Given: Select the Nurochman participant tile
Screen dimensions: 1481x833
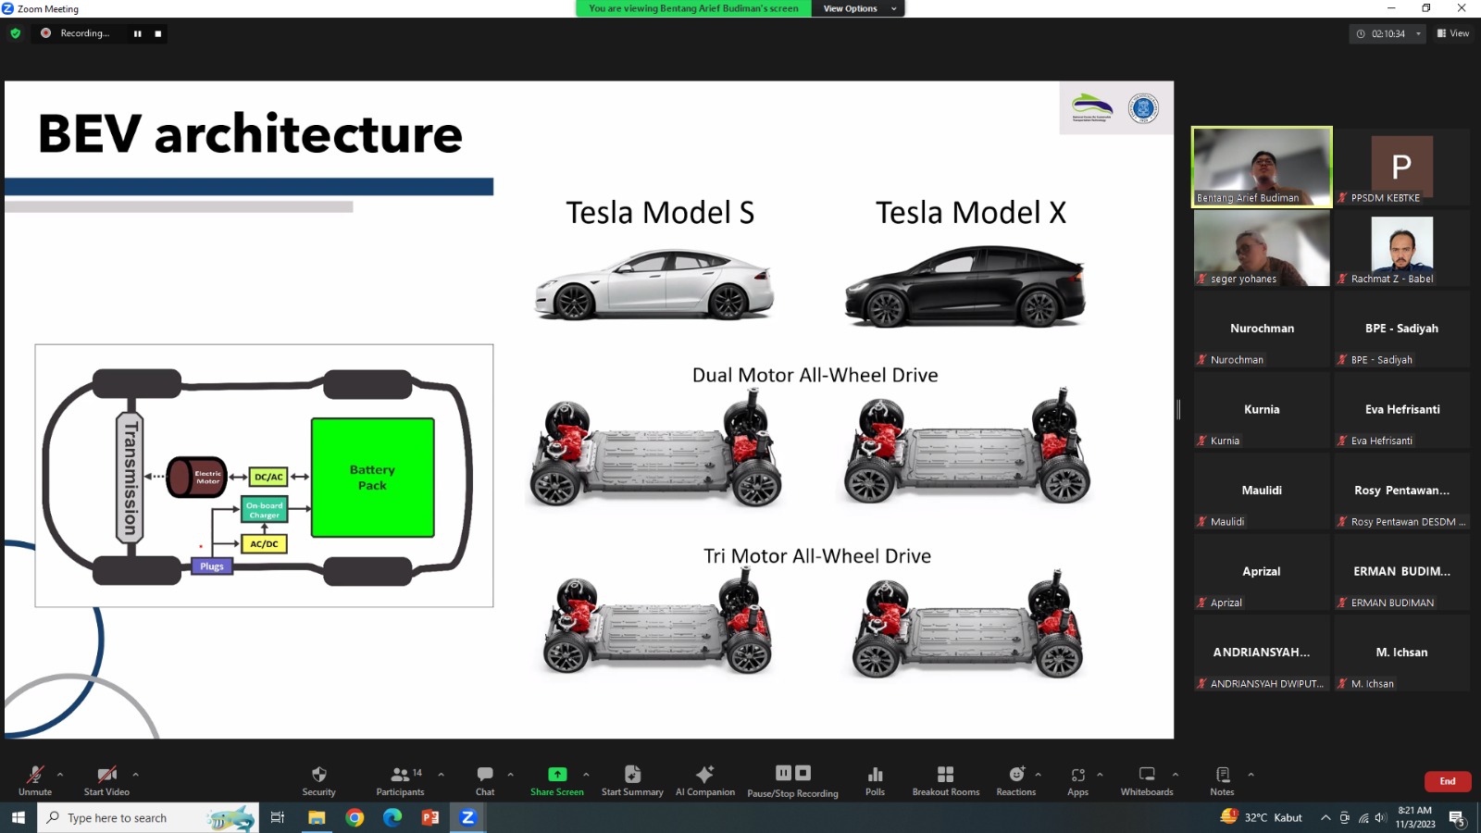Looking at the screenshot, I should point(1262,329).
